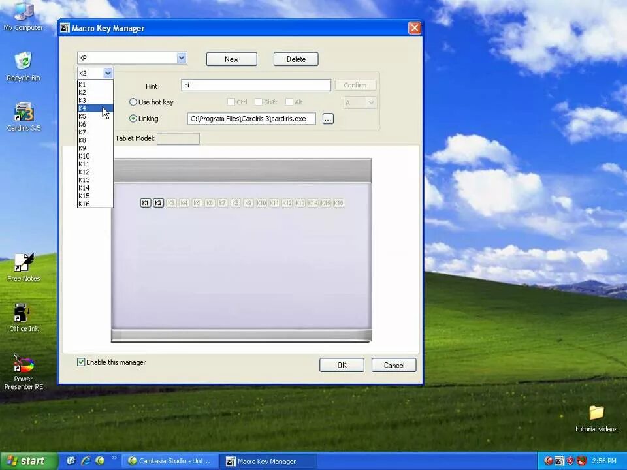Click the first red system tray icon

(x=549, y=461)
